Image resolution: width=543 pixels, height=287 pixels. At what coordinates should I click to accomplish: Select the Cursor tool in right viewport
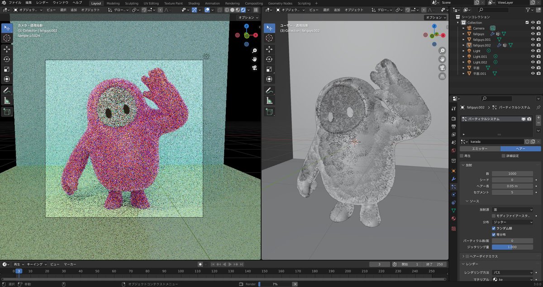click(269, 38)
